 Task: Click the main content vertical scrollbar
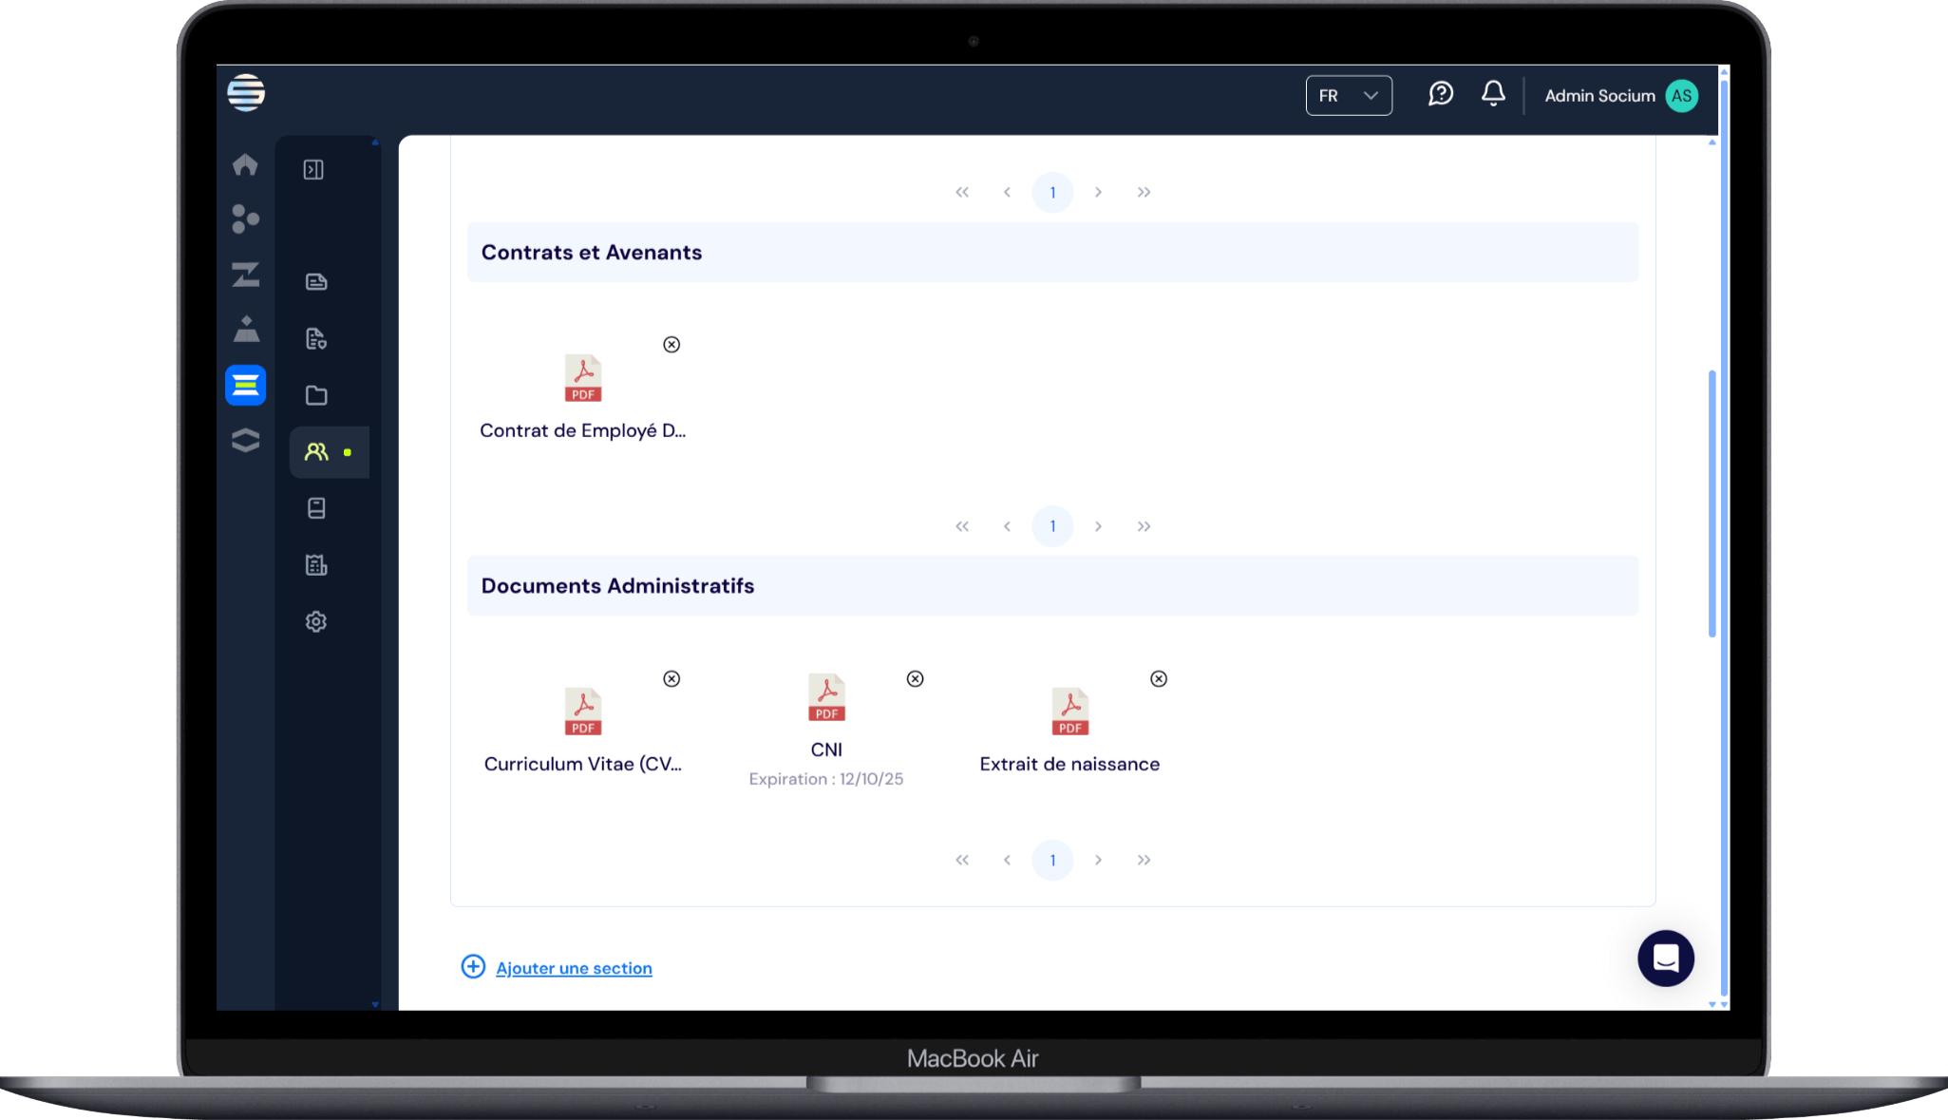(x=1712, y=503)
